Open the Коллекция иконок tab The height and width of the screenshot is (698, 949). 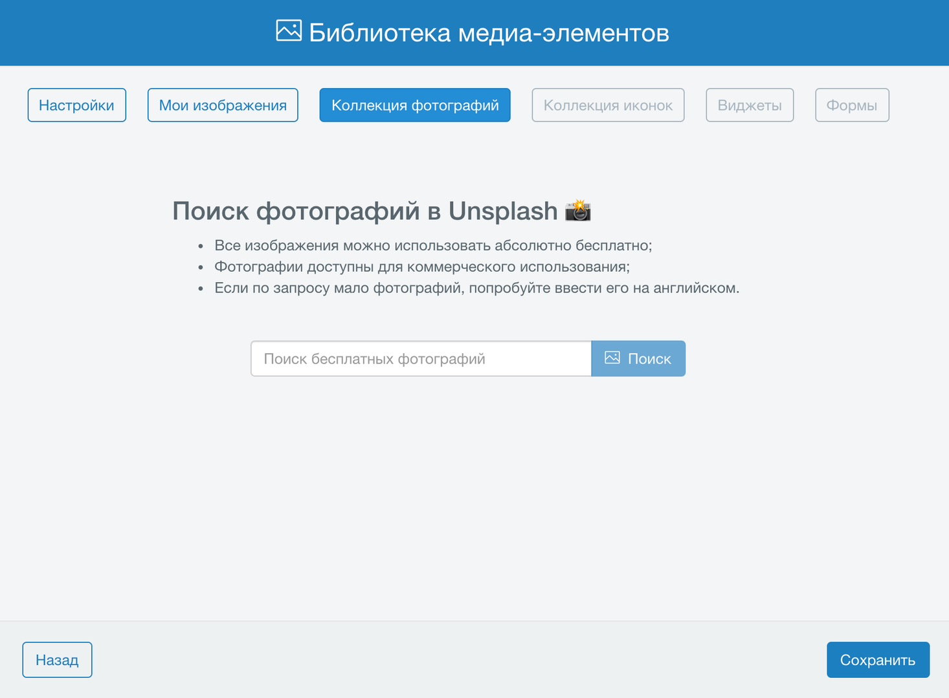(x=608, y=105)
